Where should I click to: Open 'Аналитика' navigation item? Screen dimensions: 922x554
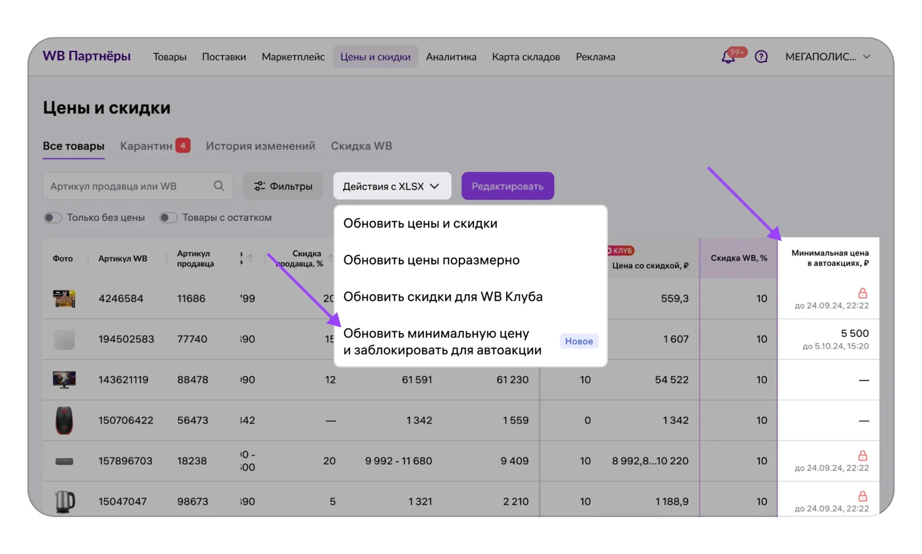point(451,56)
